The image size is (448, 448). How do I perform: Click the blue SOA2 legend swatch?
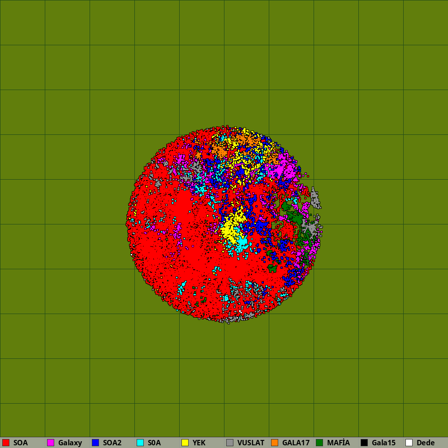[x=95, y=443]
